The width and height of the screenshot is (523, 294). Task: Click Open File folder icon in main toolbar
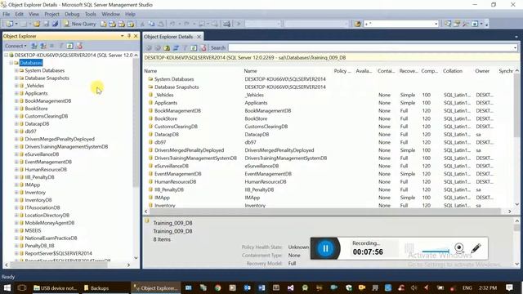(x=36, y=24)
